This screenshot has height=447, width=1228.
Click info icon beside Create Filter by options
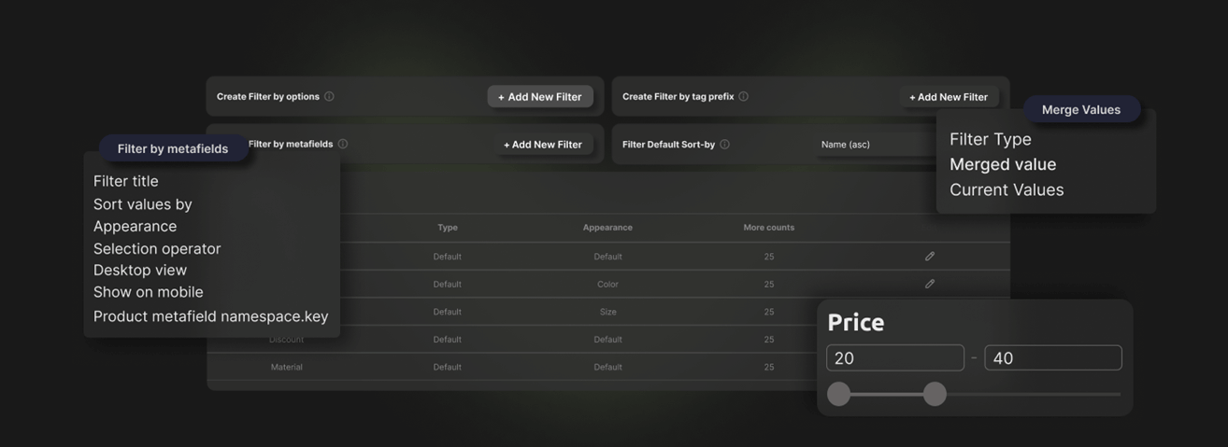pyautogui.click(x=329, y=96)
